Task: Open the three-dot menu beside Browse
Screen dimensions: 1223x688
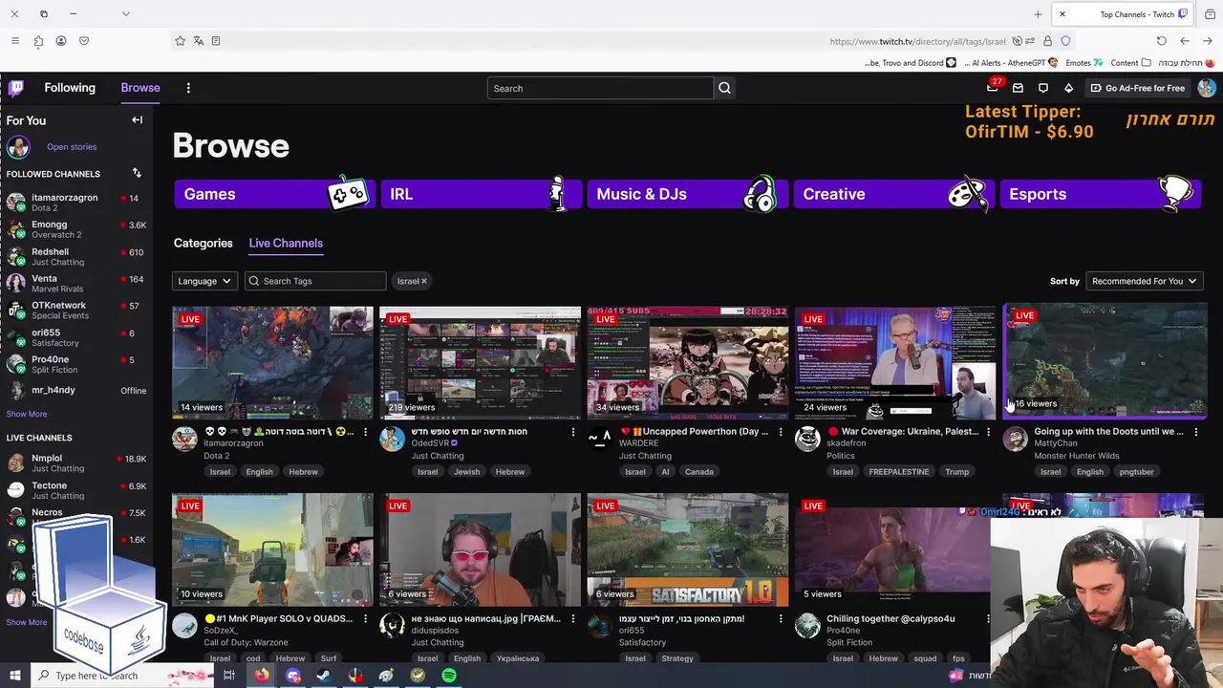Action: pyautogui.click(x=188, y=88)
